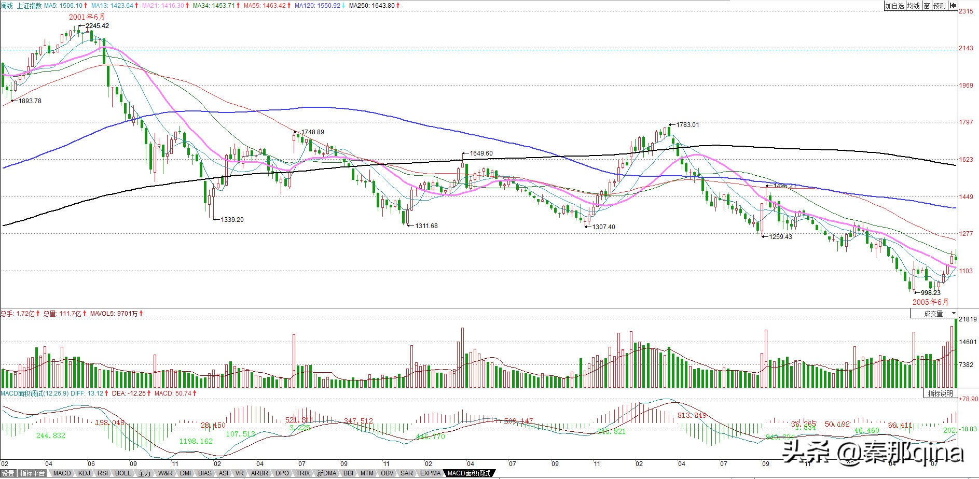Click the 2001年6月 date annotation
979x479 pixels.
point(87,17)
